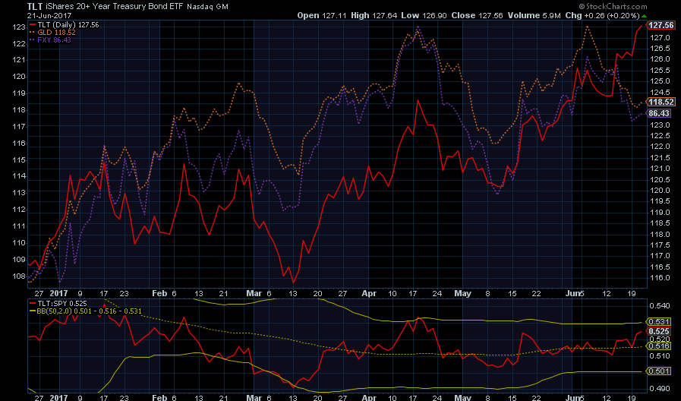The image size is (681, 401).
Task: Click the date '21-Jun-2017'
Action: click(x=49, y=16)
